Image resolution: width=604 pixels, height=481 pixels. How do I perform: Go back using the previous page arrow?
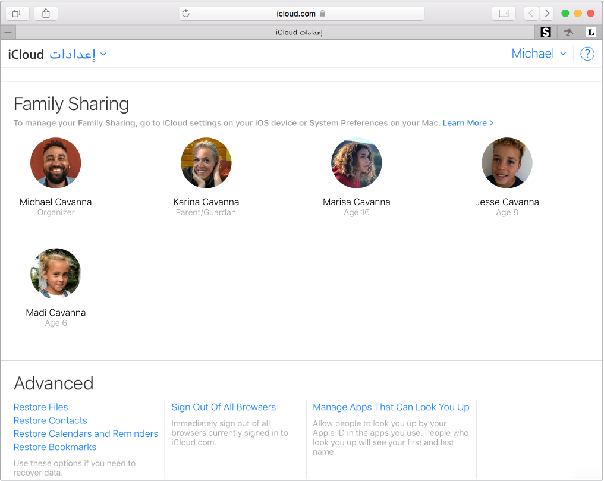pyautogui.click(x=531, y=12)
